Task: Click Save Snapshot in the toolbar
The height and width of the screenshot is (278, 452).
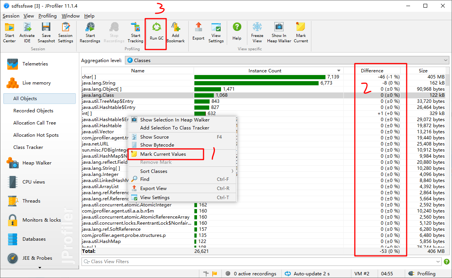Action: (x=46, y=32)
